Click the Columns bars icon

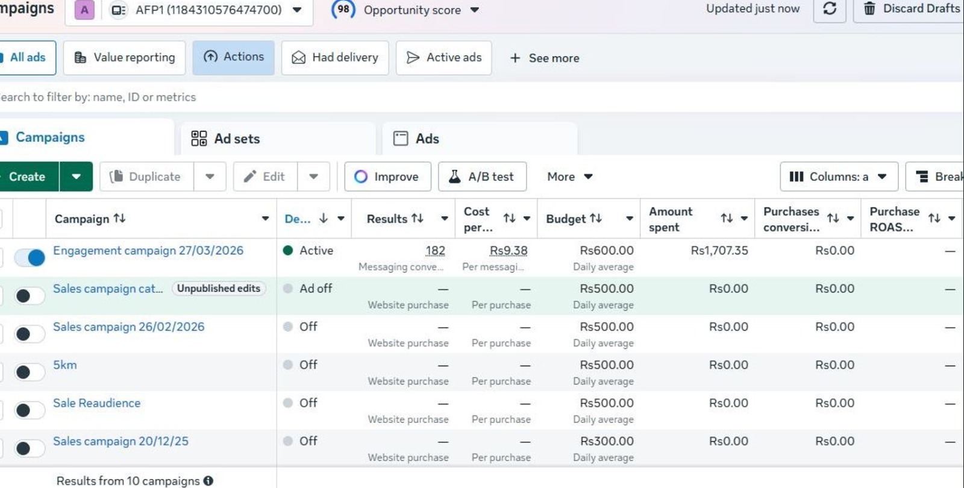pyautogui.click(x=797, y=177)
